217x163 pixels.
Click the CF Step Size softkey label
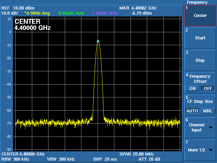tap(200, 102)
